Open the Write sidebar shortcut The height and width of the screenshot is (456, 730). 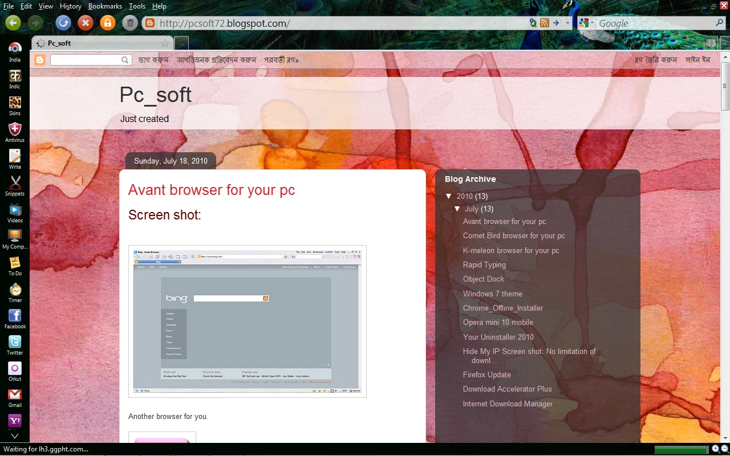15,159
